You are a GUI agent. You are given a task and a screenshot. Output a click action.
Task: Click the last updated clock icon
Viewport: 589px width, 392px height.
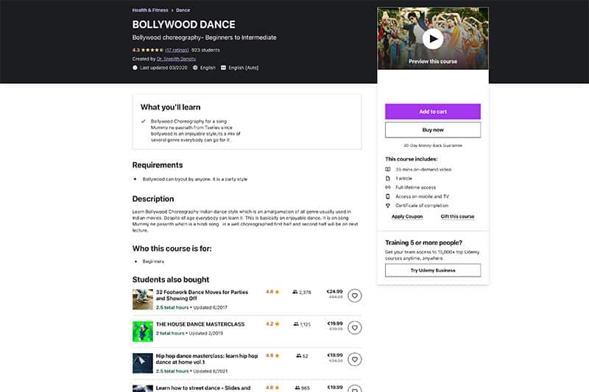coord(135,68)
